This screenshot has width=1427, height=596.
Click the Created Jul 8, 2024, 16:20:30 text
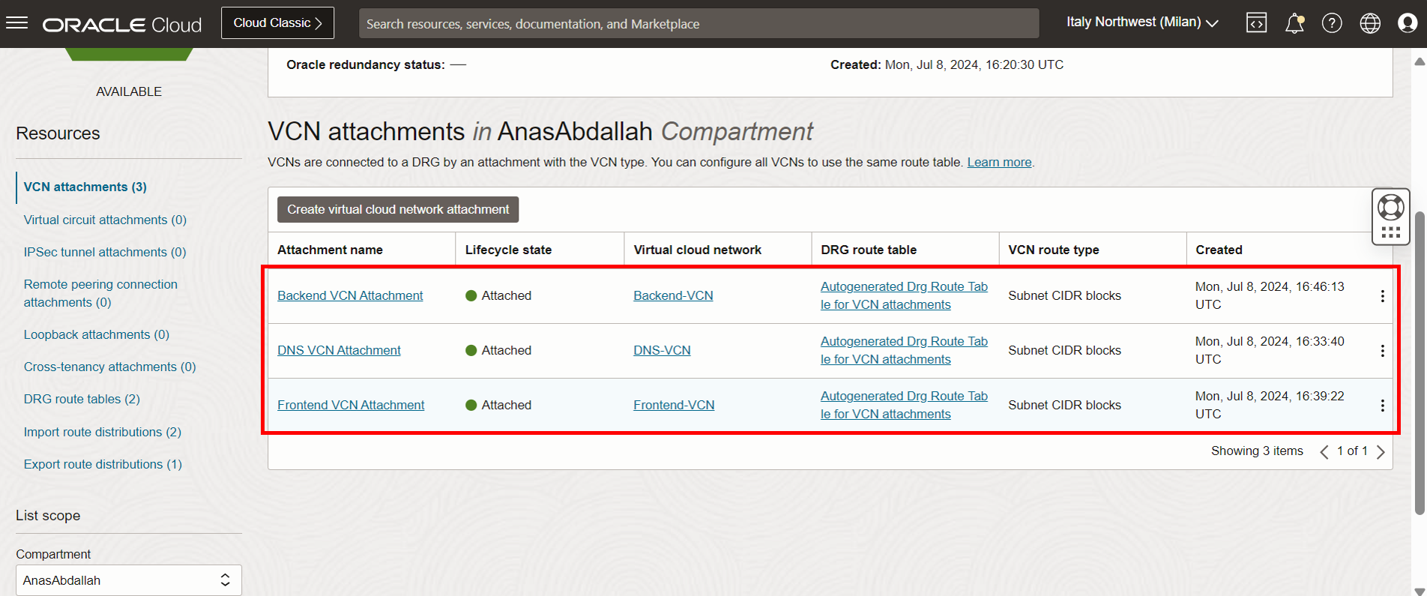click(947, 64)
